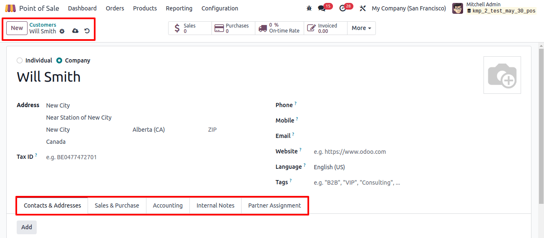Image resolution: width=544 pixels, height=238 pixels.
Task: Click the wrench tools icon in header
Action: point(363,8)
